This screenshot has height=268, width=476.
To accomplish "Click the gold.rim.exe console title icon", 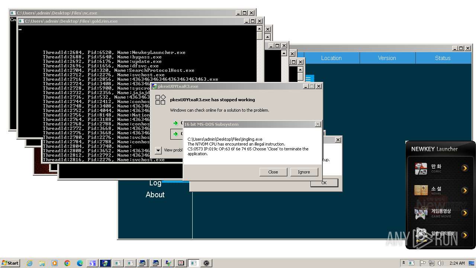I will pos(22,21).
